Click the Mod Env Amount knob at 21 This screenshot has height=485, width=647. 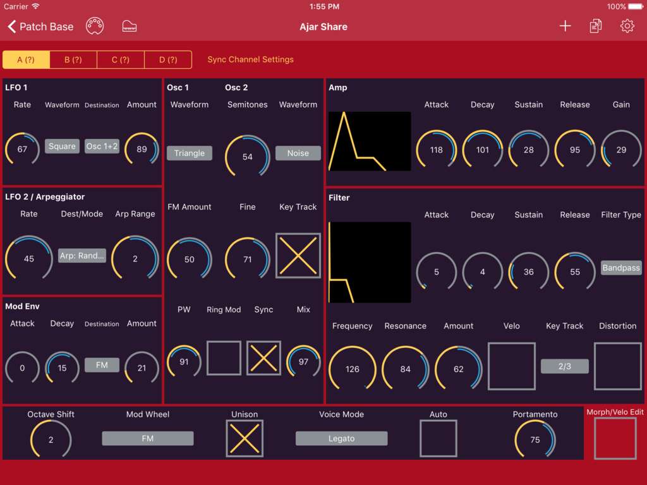click(142, 368)
